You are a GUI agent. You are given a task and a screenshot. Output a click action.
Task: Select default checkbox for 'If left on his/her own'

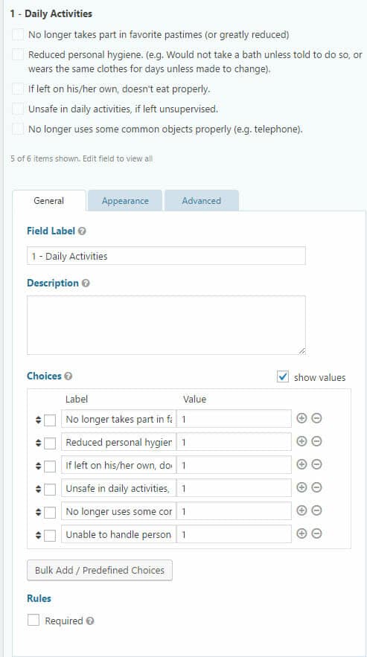click(x=50, y=466)
